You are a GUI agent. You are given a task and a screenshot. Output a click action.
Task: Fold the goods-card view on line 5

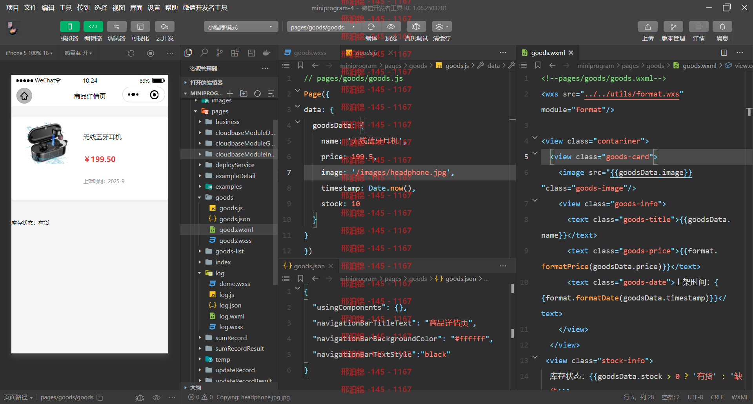coord(535,153)
